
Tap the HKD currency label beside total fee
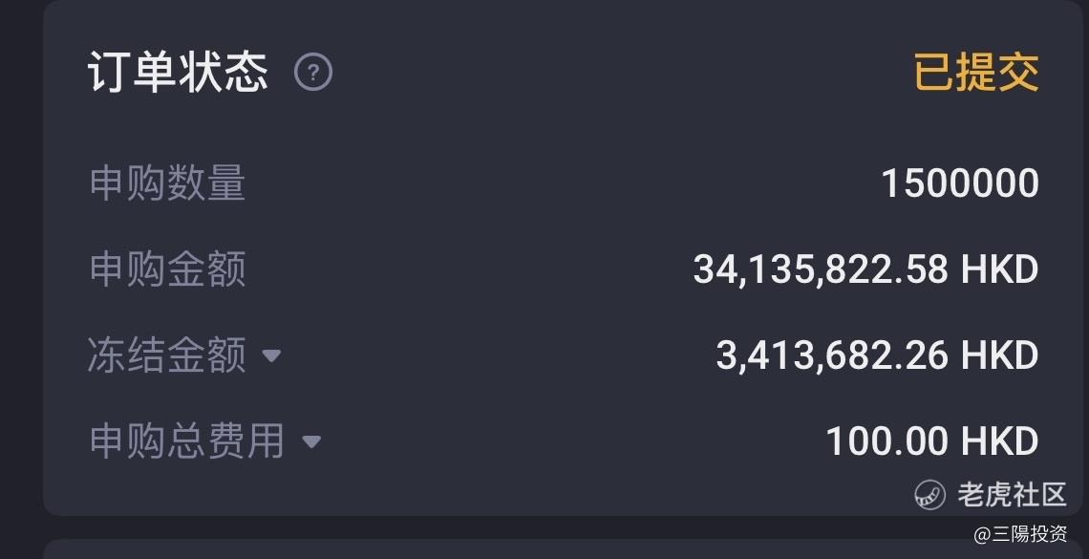999,441
